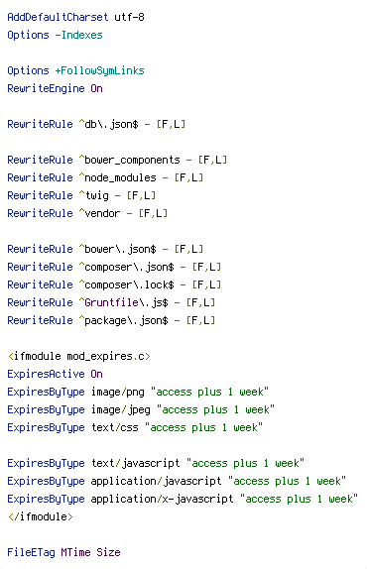This screenshot has height=569, width=367.
Task: Click the image/png ExpiresByType entry
Action: coord(138,392)
